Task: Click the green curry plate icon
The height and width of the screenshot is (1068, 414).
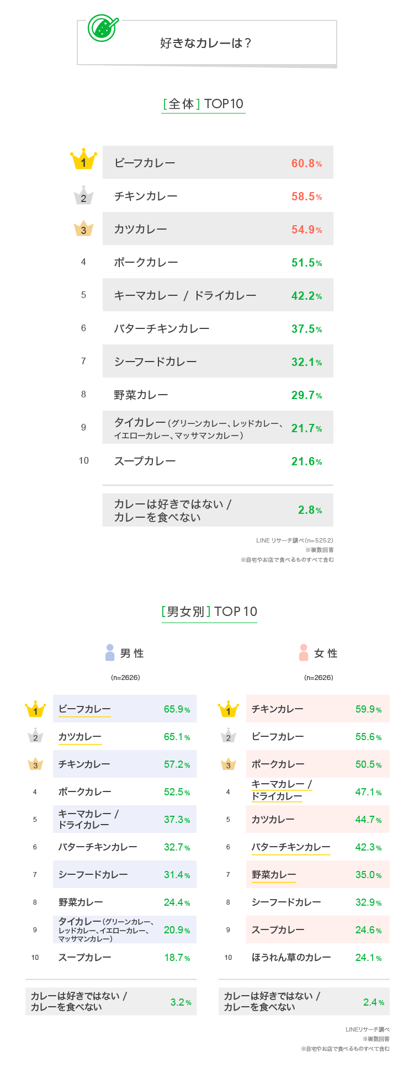Action: pyautogui.click(x=103, y=28)
